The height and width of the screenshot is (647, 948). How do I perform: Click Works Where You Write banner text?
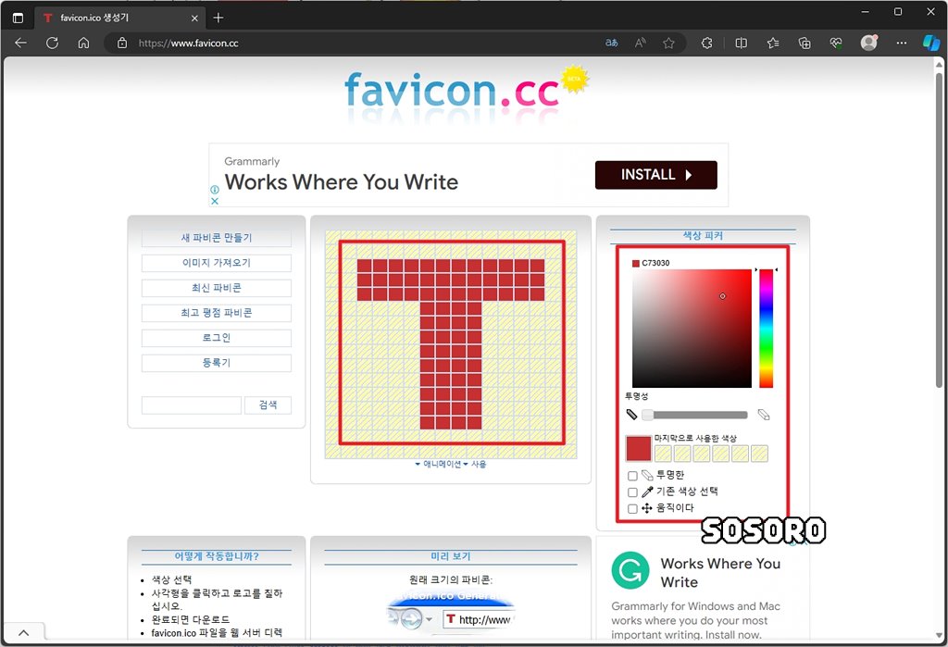point(341,182)
